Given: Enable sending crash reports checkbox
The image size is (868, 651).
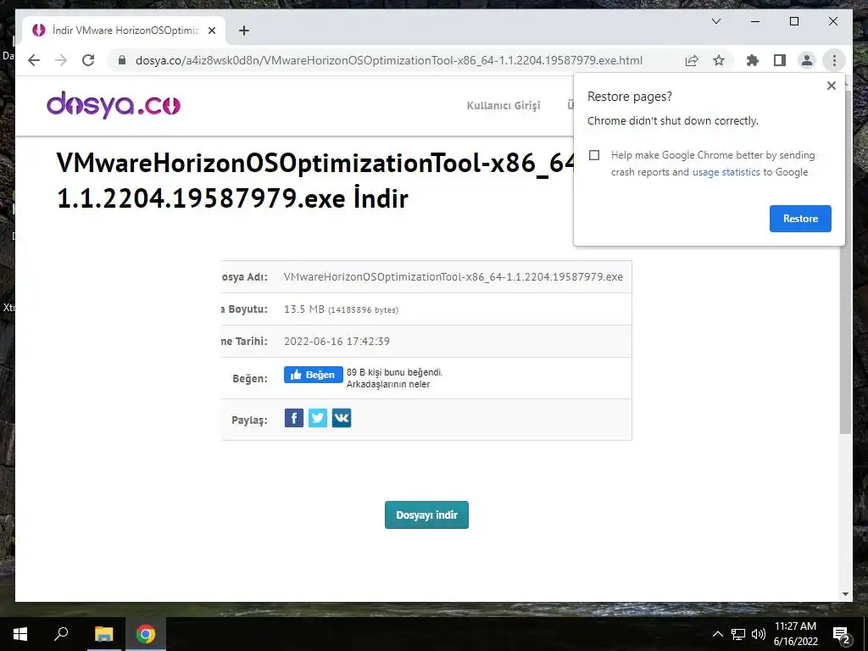Looking at the screenshot, I should (594, 155).
